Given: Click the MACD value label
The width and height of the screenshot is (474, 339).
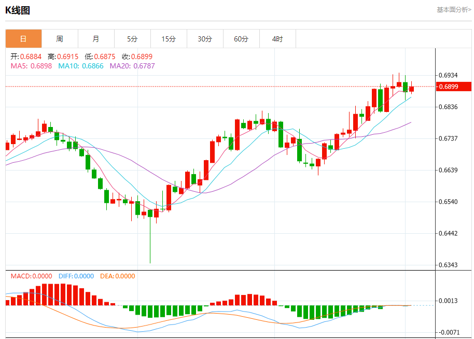Looking at the screenshot, I should [x=32, y=276].
